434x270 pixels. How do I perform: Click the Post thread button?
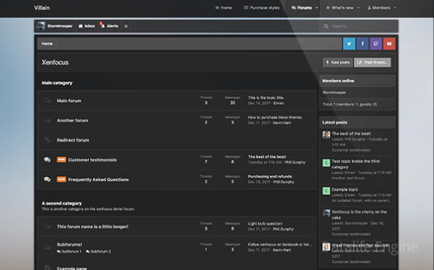(x=372, y=62)
